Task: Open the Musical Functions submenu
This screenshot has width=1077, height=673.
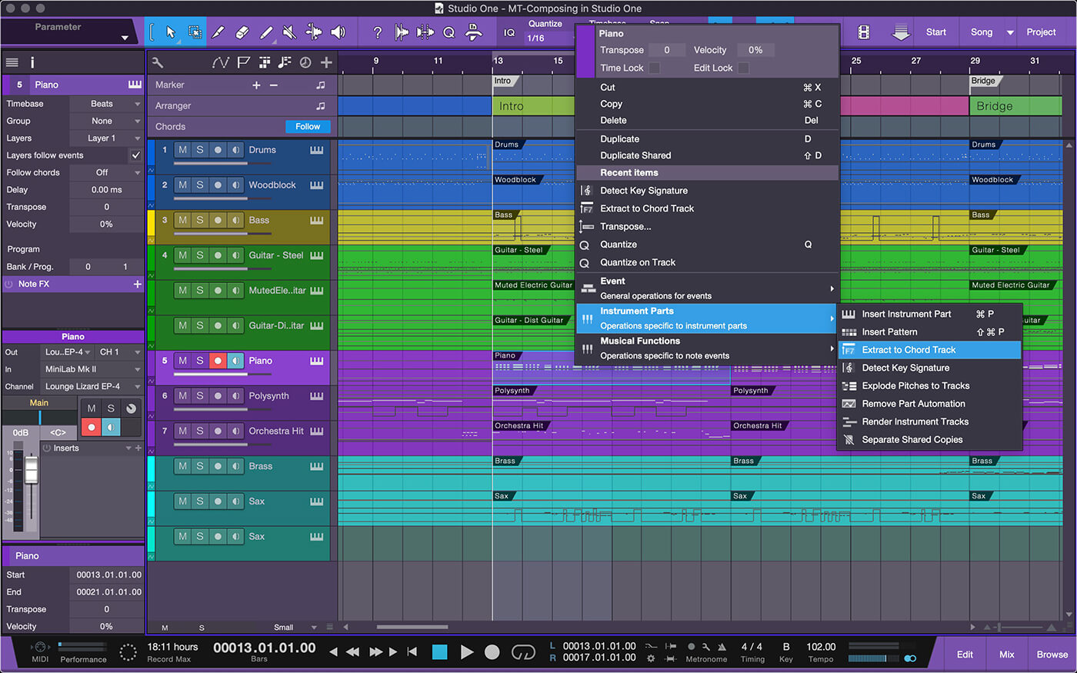Action: pos(707,348)
